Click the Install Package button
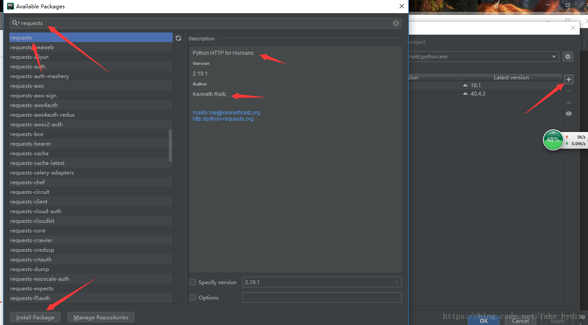588x325 pixels. [35, 318]
